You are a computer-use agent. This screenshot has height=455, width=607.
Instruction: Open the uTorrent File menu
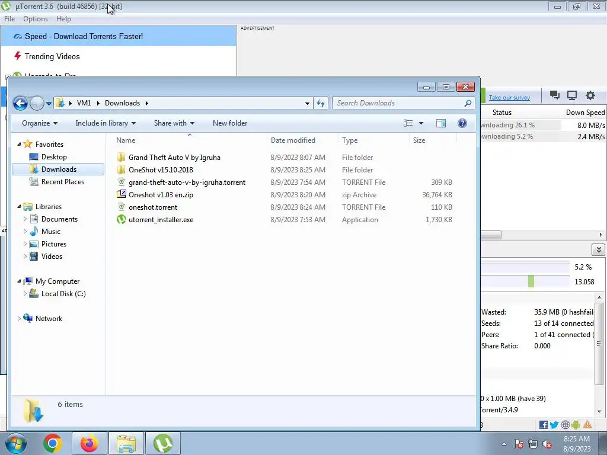pos(9,19)
